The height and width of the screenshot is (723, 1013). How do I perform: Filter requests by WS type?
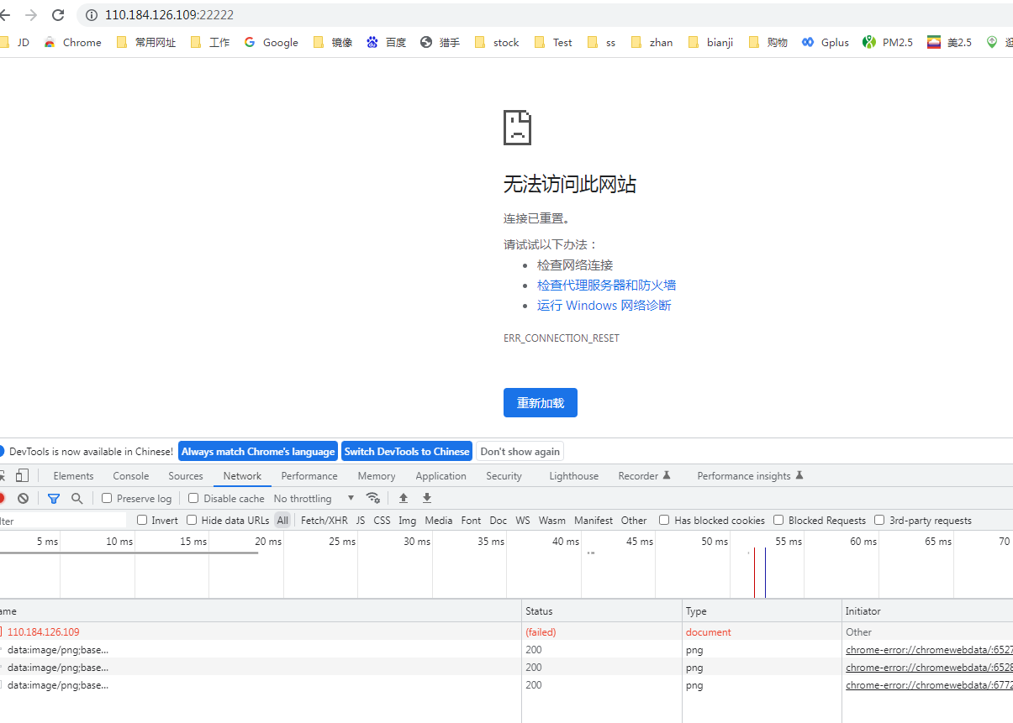(523, 520)
